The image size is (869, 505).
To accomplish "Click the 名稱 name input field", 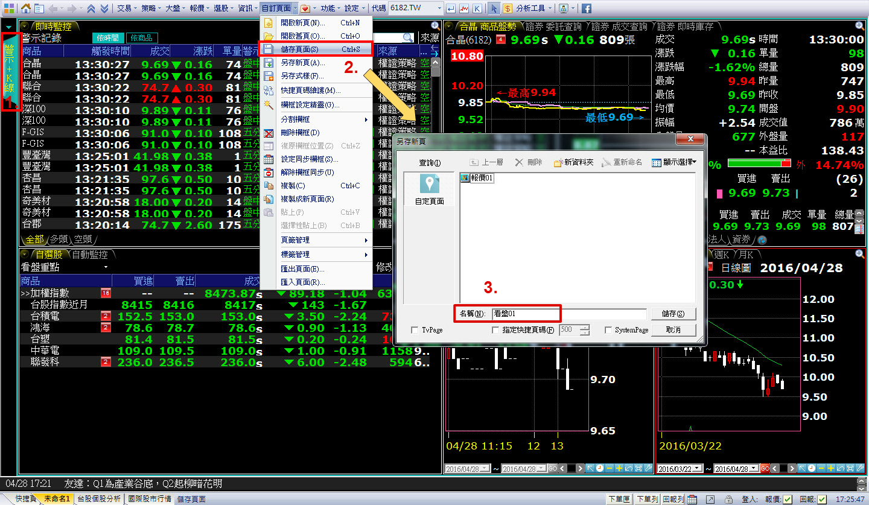I will click(567, 314).
